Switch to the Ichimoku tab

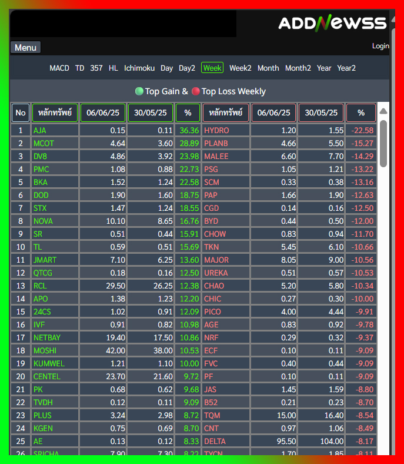139,68
